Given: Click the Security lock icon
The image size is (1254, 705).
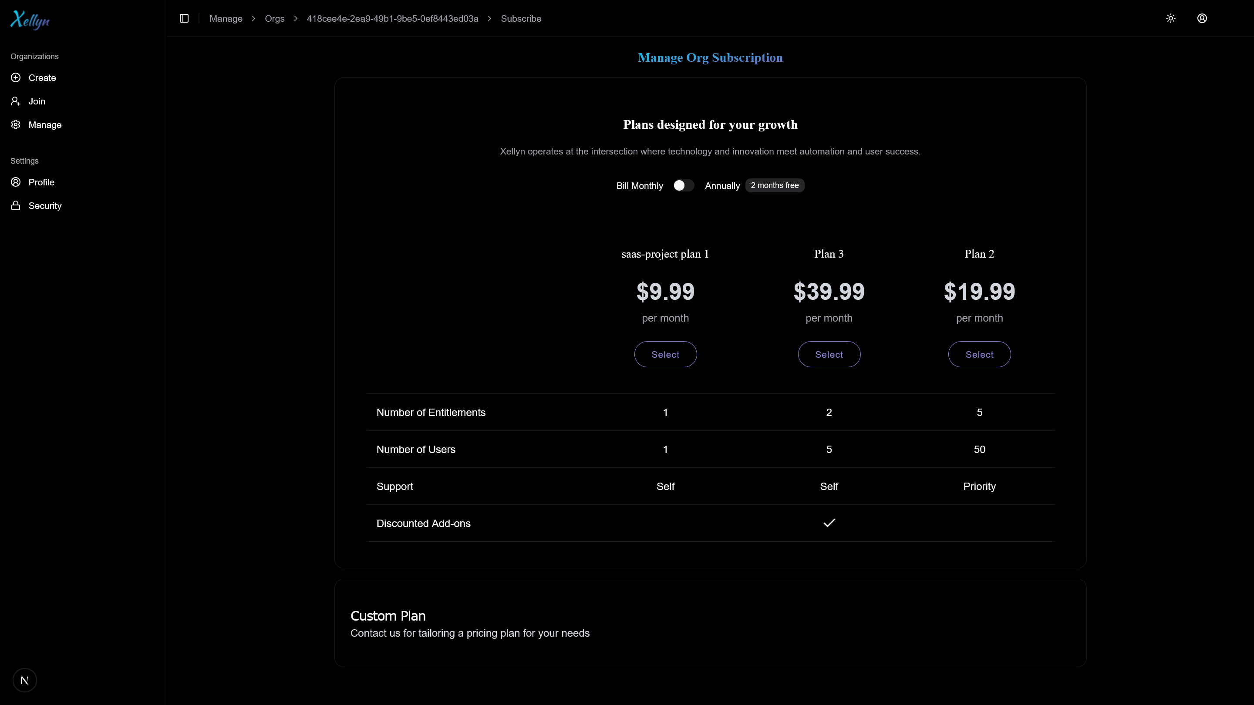Looking at the screenshot, I should point(16,205).
